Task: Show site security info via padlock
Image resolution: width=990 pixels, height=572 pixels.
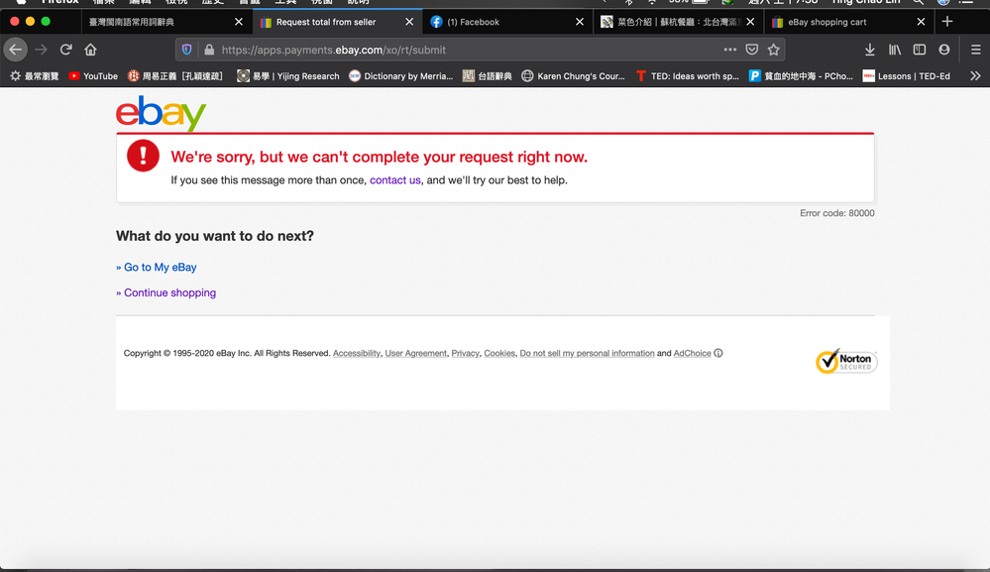Action: click(209, 50)
